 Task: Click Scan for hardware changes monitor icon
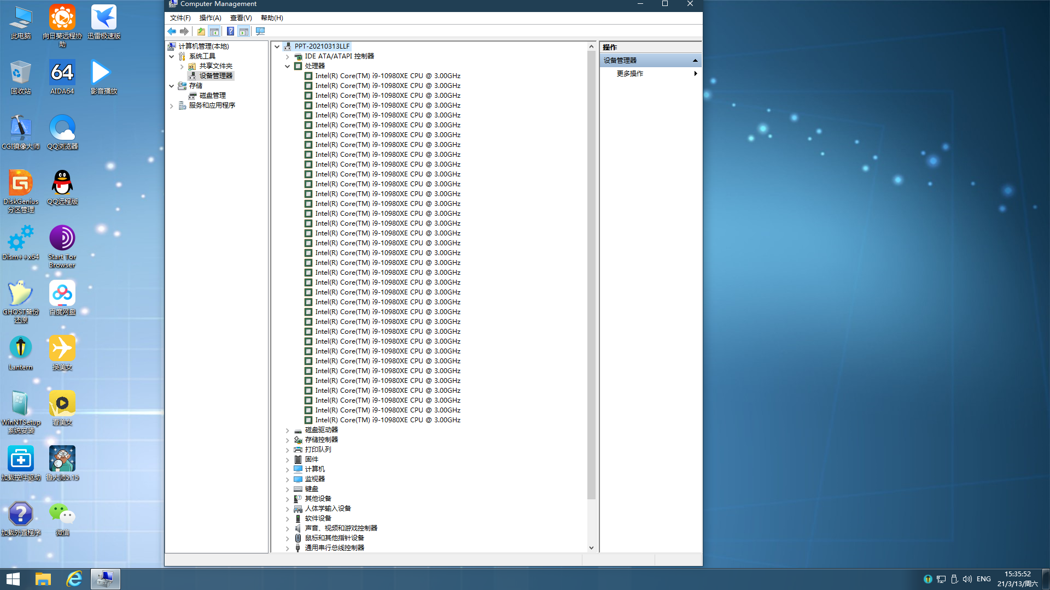click(x=260, y=32)
